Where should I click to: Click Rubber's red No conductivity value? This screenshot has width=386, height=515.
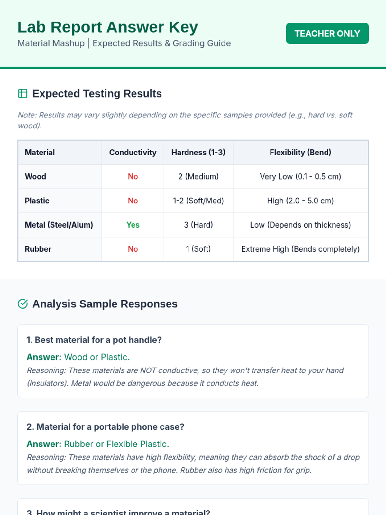click(x=133, y=249)
